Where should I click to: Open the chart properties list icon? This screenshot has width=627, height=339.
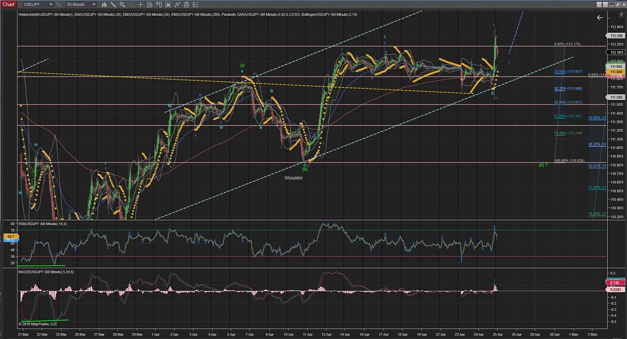click(186, 5)
